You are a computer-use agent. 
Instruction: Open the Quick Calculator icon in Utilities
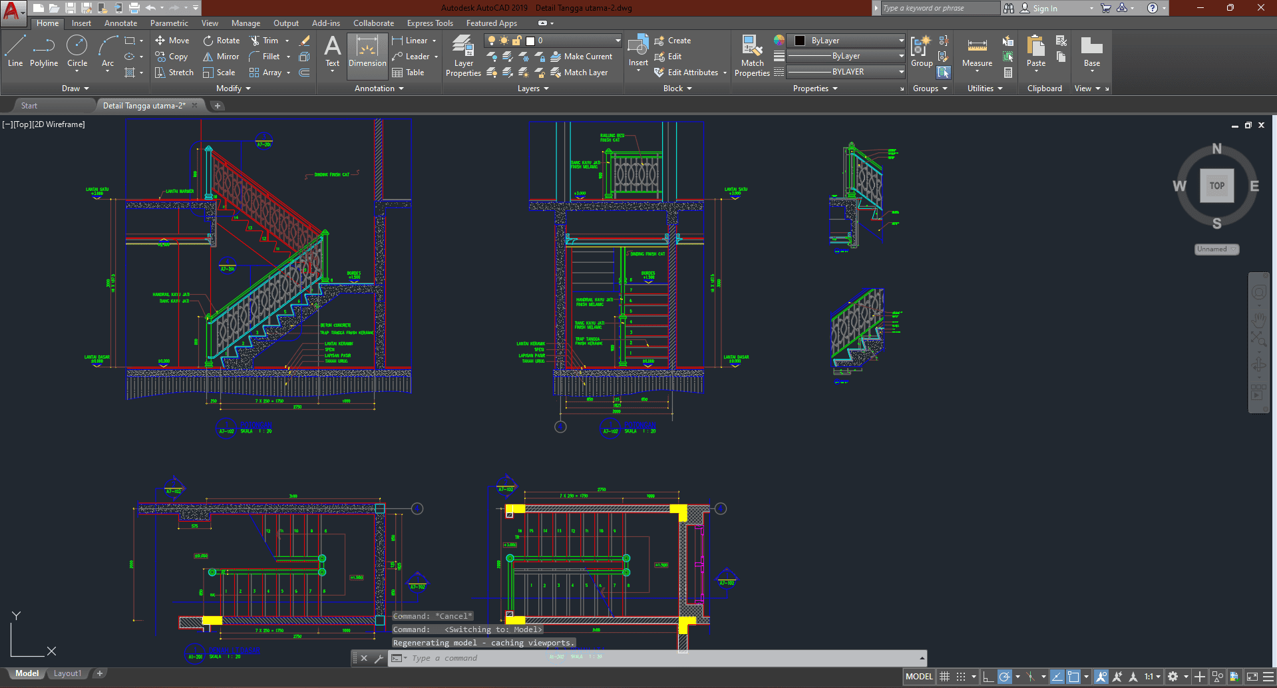[x=1008, y=73]
